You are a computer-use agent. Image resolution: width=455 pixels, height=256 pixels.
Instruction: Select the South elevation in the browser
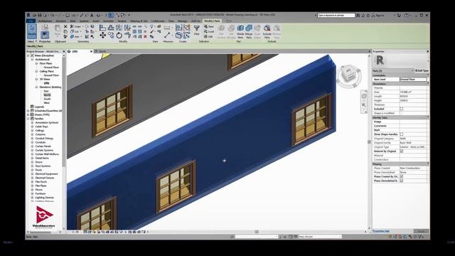tap(47, 99)
